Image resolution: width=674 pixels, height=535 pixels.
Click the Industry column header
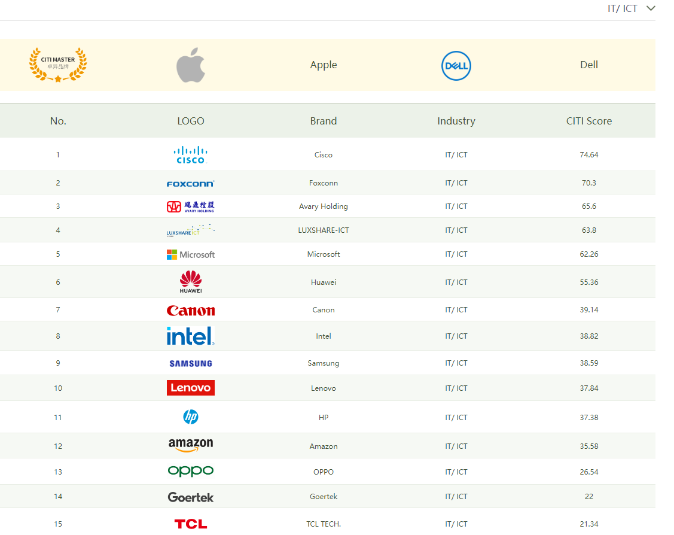(456, 121)
